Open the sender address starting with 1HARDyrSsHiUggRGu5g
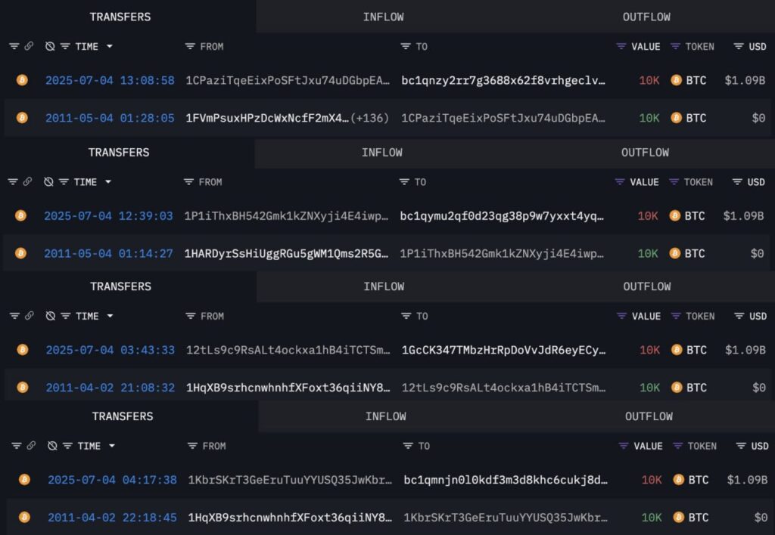Screen dimensions: 775x535 [x=286, y=253]
